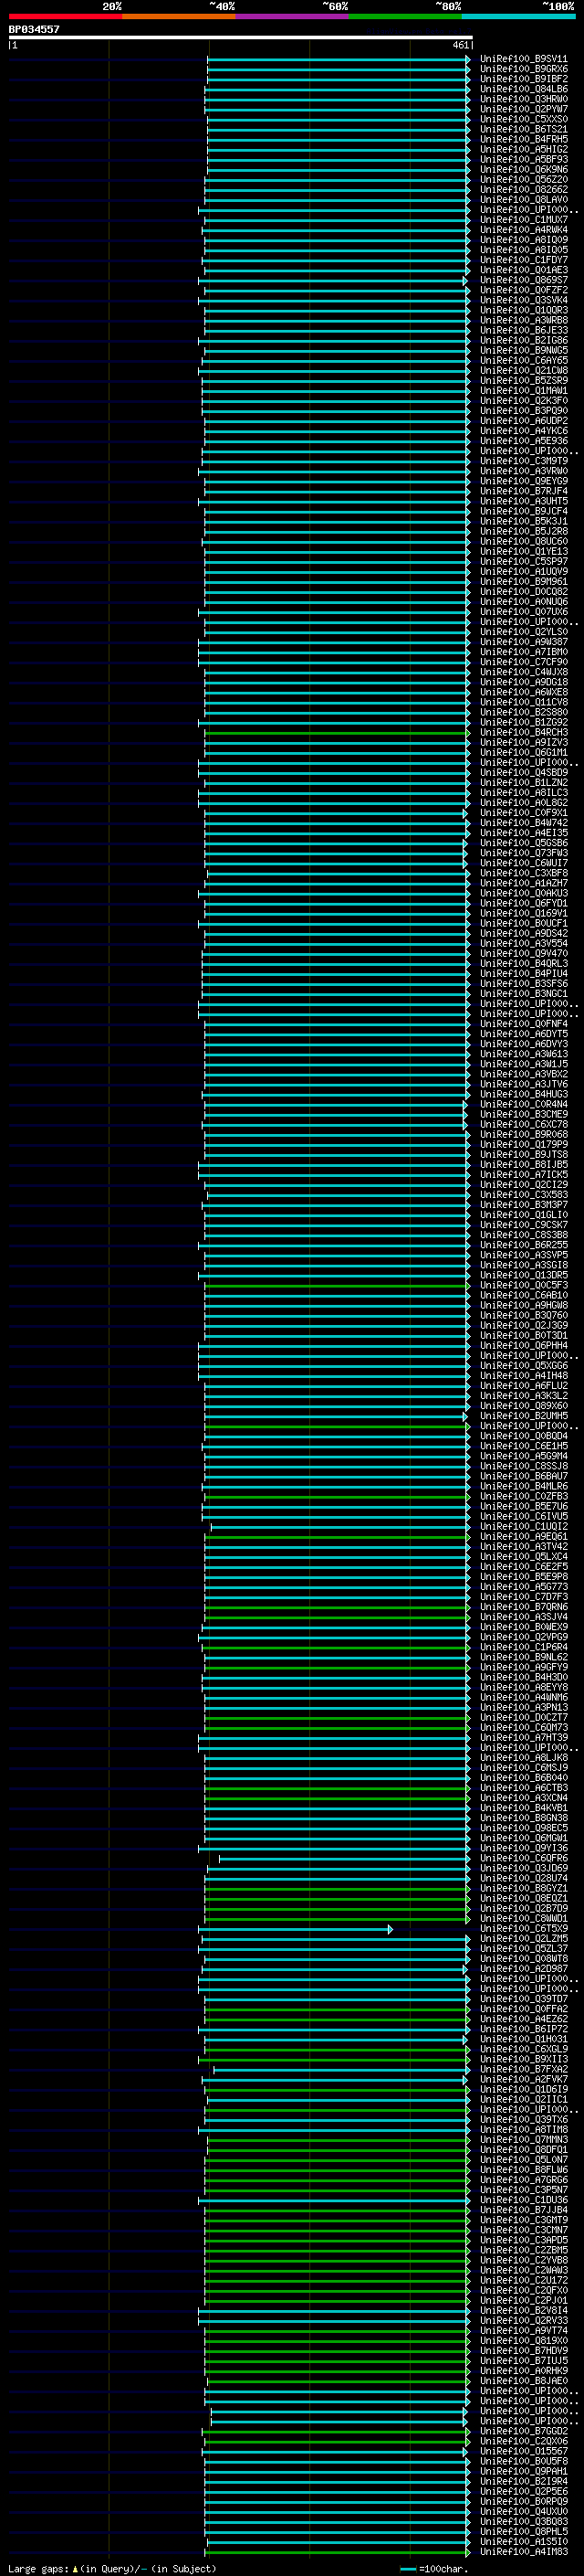This screenshot has height=2576, width=584.
Task: Select hit label UniRef100_B7GGD2
Action: click(x=523, y=2431)
